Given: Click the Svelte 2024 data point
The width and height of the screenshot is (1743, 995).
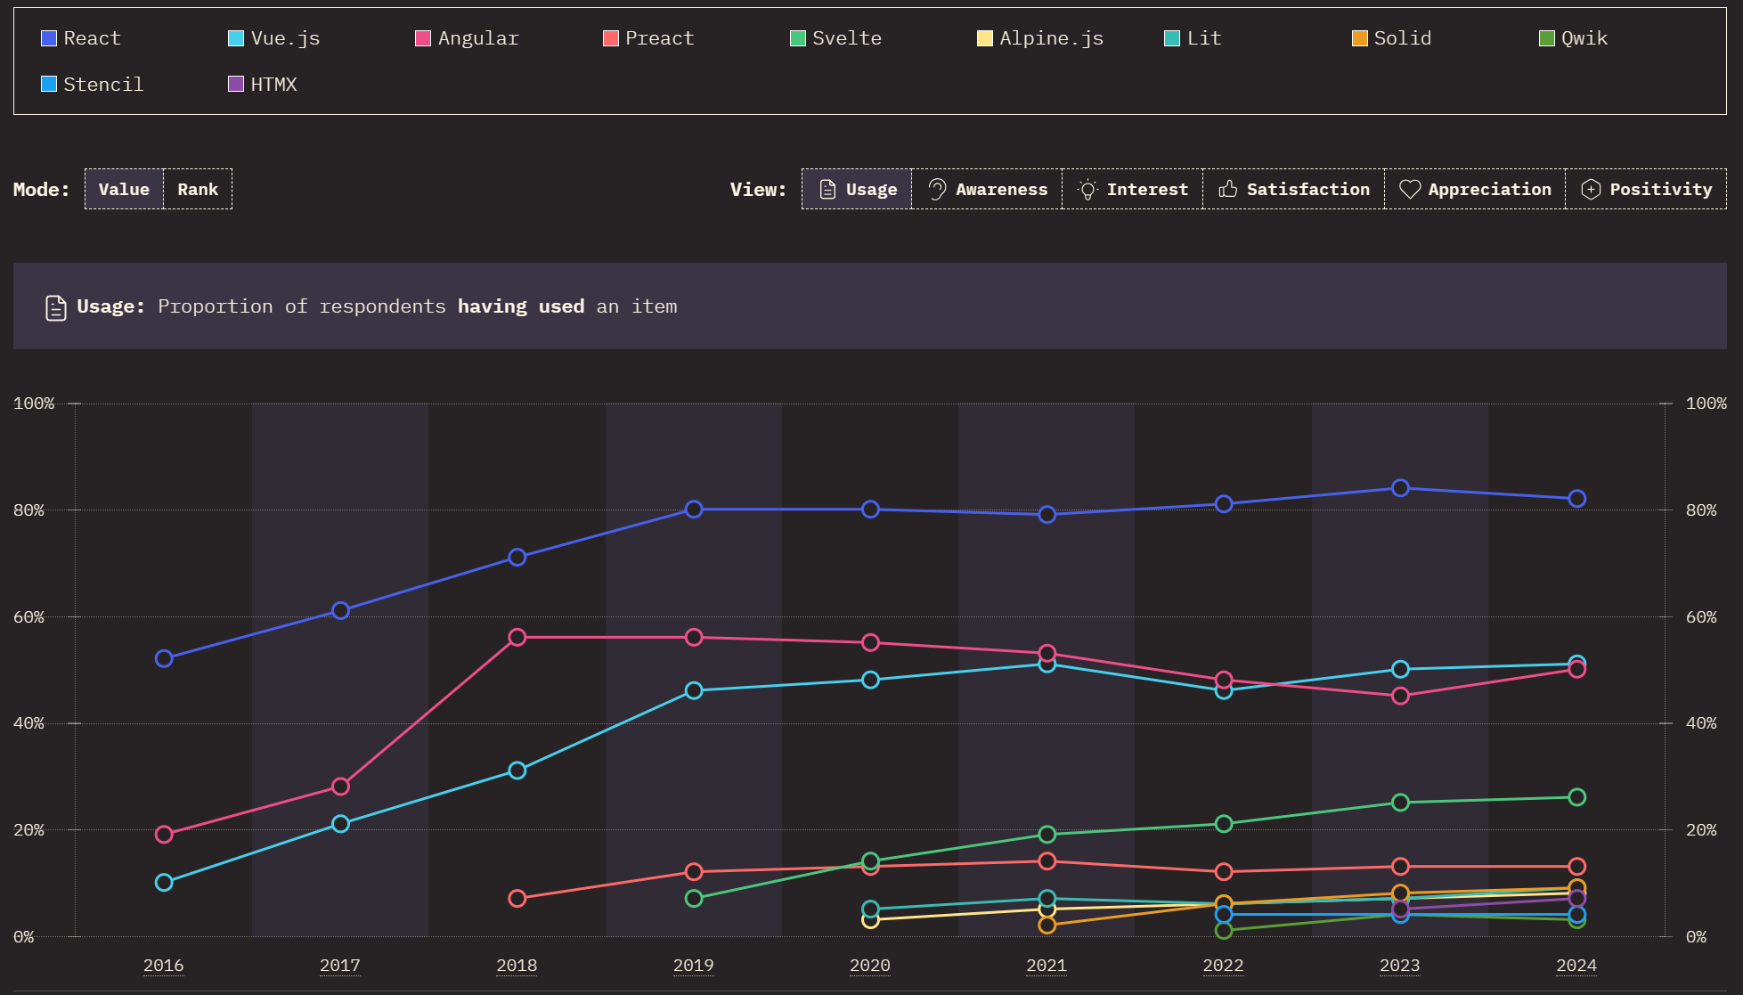Looking at the screenshot, I should pyautogui.click(x=1576, y=797).
